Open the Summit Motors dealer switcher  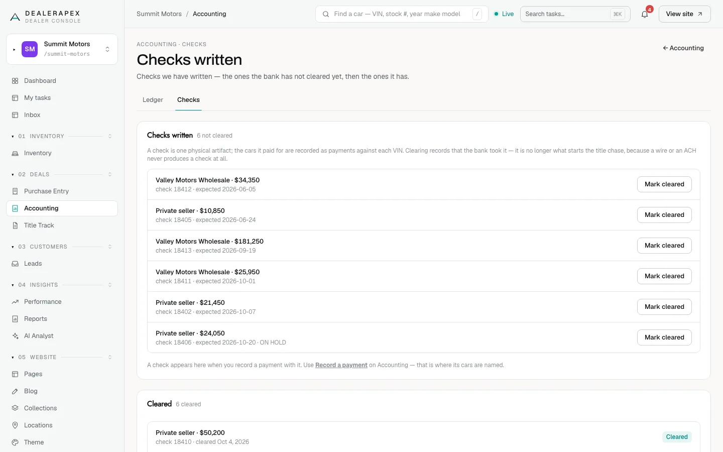pyautogui.click(x=62, y=49)
